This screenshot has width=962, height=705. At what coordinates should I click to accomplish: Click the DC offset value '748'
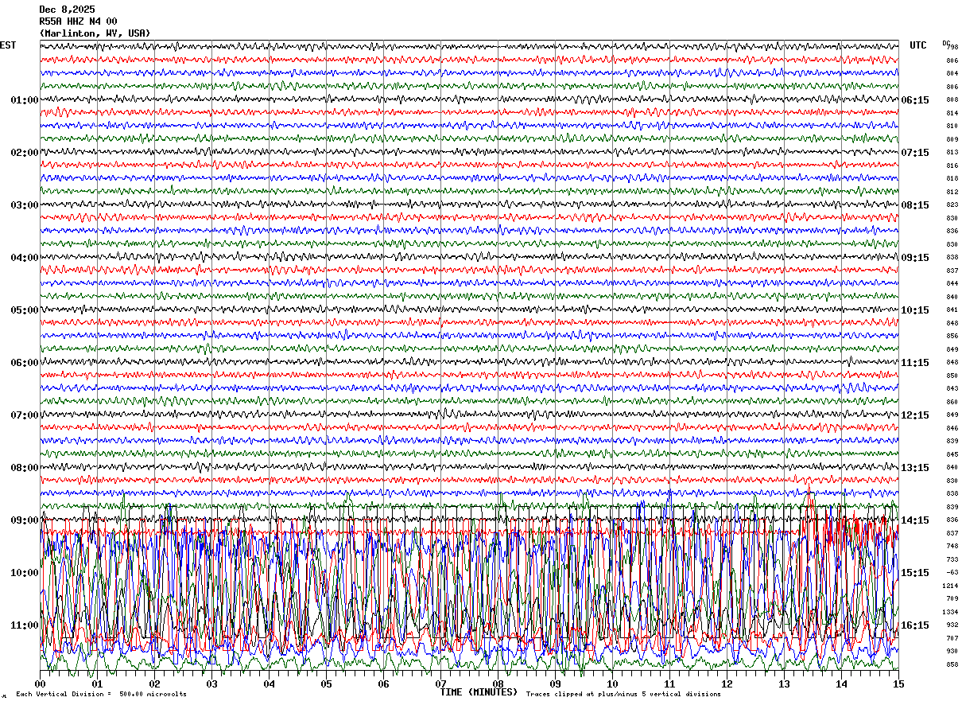[952, 546]
